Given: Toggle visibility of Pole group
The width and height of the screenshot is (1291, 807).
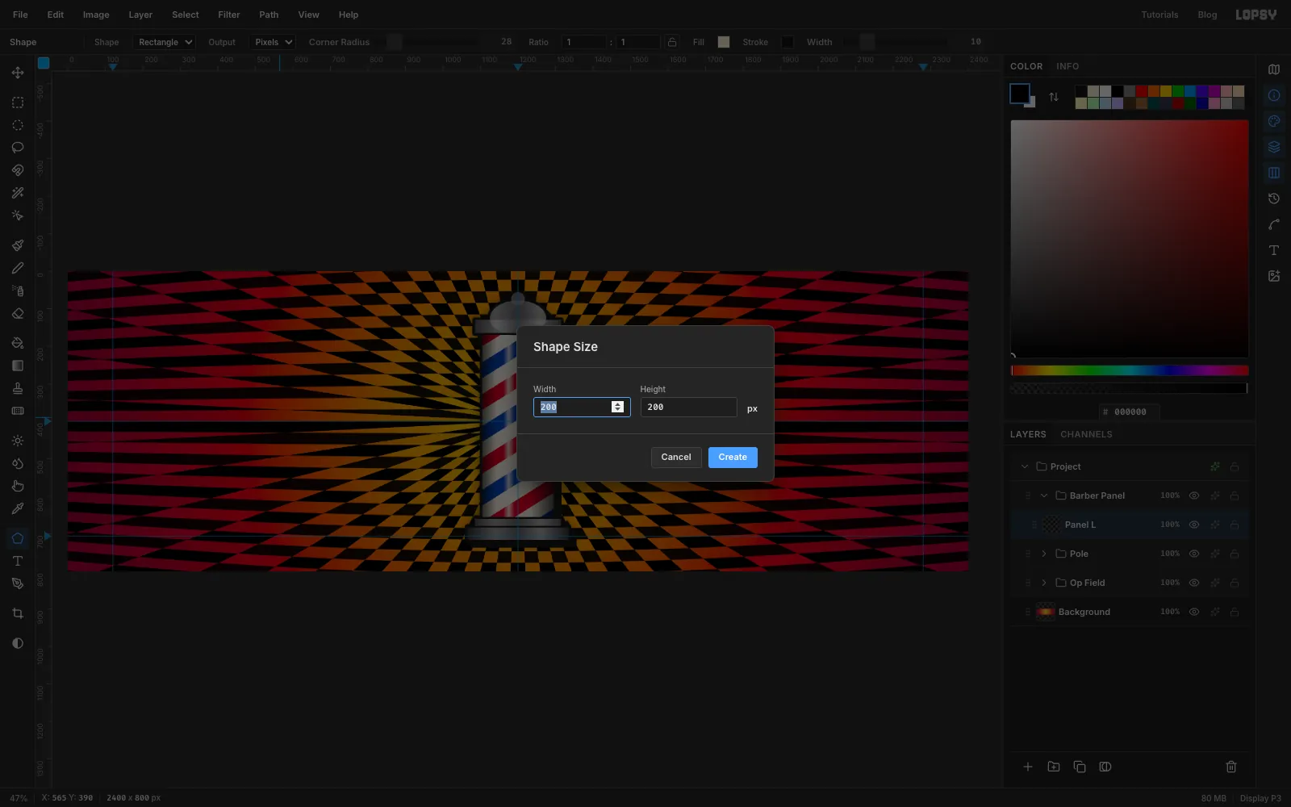Looking at the screenshot, I should (1194, 554).
